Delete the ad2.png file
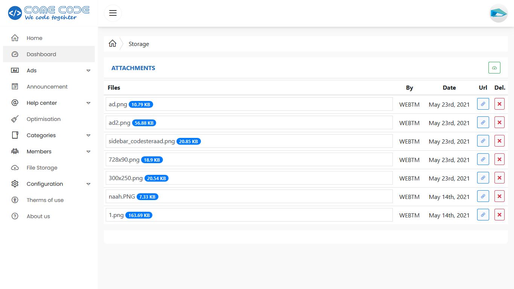Image resolution: width=514 pixels, height=289 pixels. pyautogui.click(x=499, y=122)
